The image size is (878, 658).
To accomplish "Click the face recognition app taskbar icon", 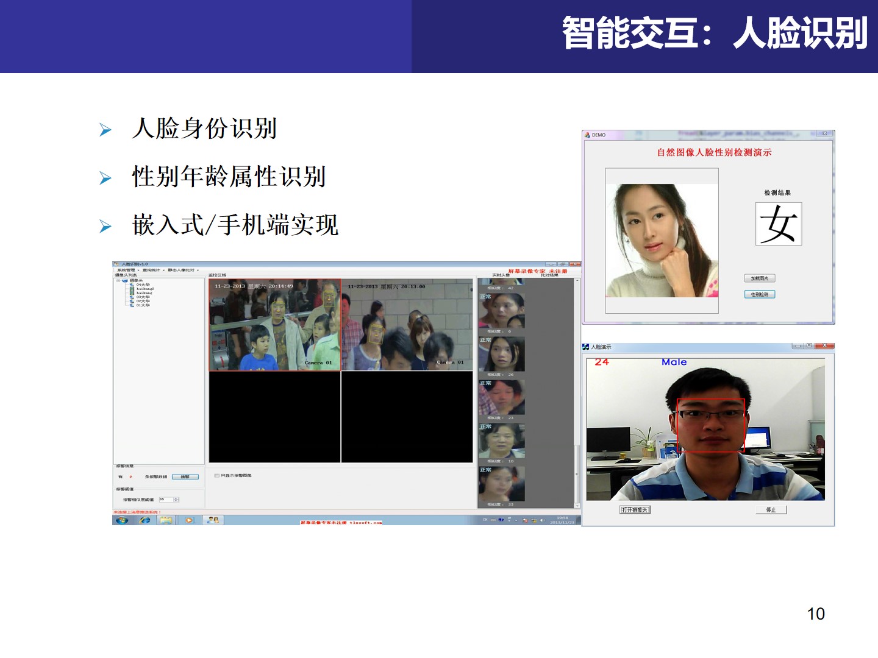I will 213,520.
